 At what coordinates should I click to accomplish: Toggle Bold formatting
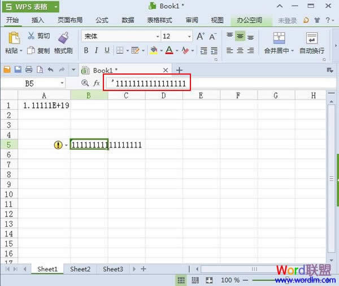[x=86, y=50]
